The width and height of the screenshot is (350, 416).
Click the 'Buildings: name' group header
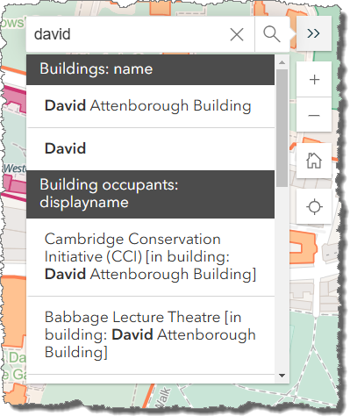(151, 69)
